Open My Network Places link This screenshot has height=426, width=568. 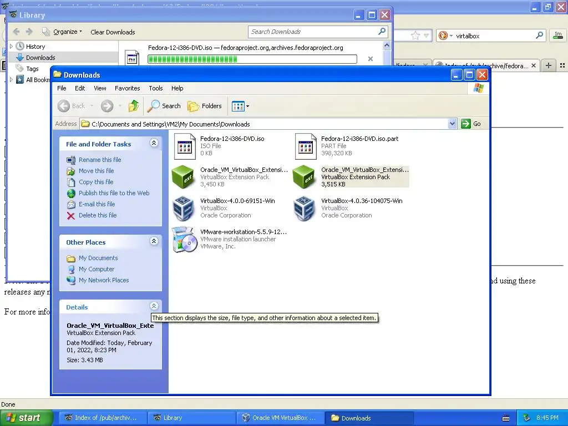[104, 280]
